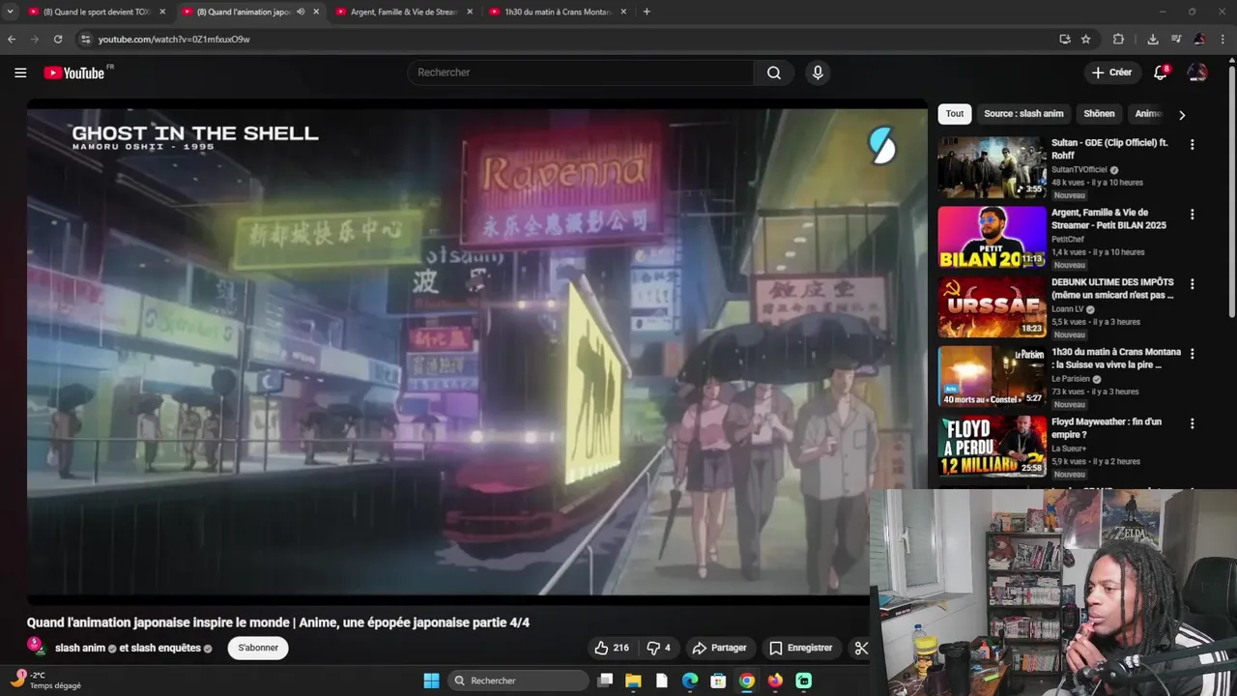The image size is (1237, 696).
Task: Click the address bar URL
Action: pos(174,39)
